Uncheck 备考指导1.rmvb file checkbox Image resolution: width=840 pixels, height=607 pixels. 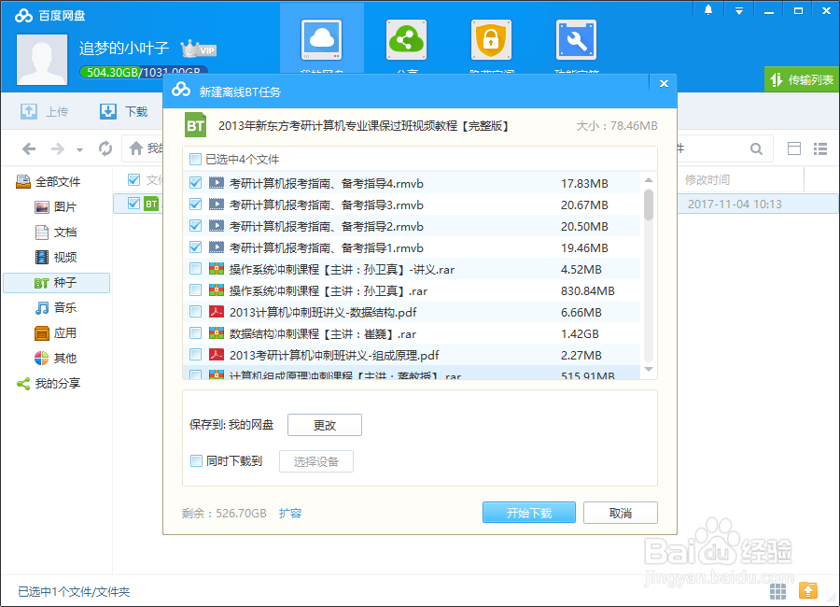[196, 247]
